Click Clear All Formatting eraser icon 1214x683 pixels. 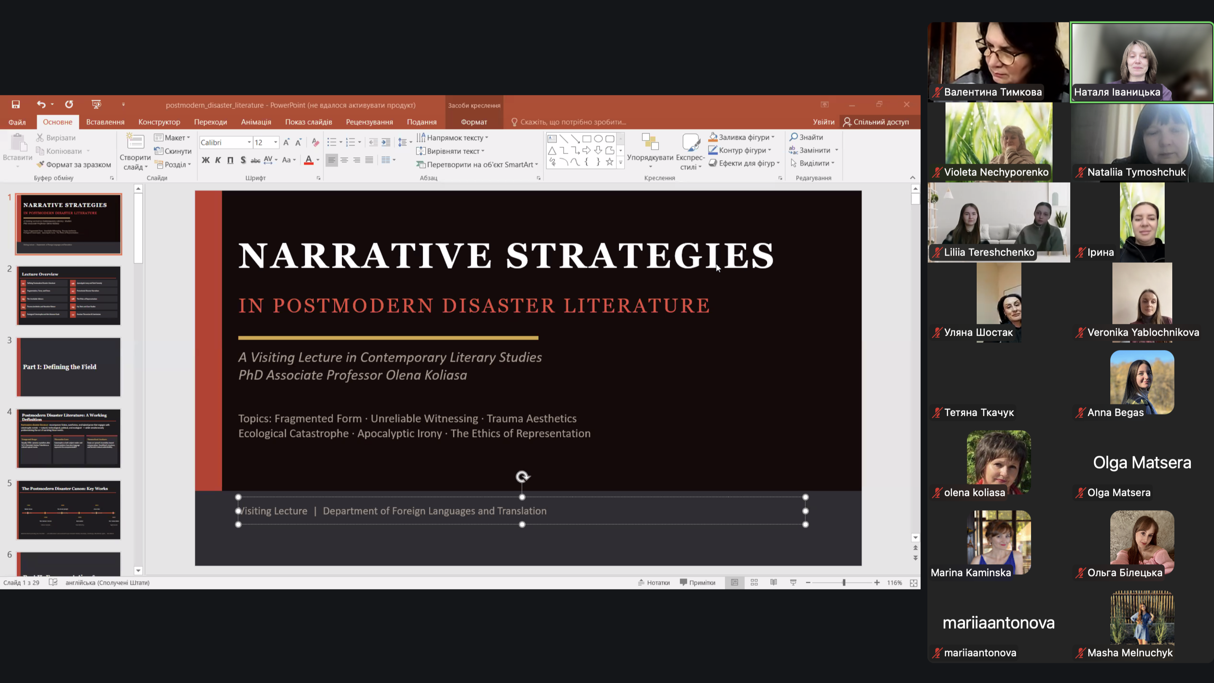[315, 143]
